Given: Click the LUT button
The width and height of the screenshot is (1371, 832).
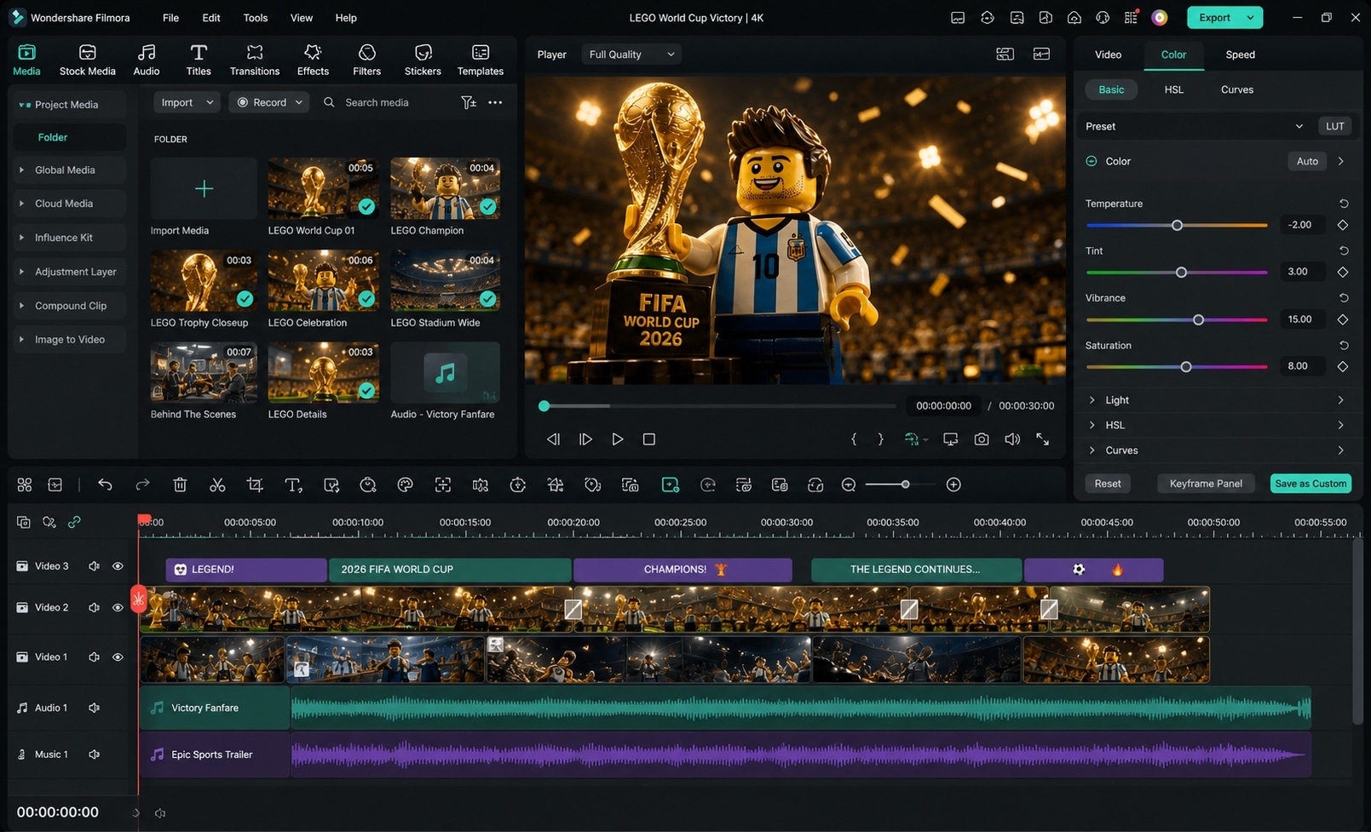Looking at the screenshot, I should click(x=1335, y=126).
